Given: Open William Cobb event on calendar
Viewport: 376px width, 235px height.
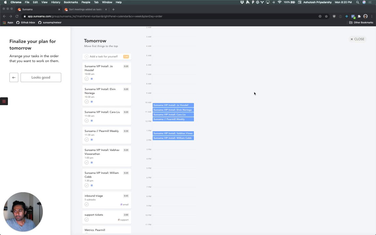Looking at the screenshot, I should click(x=173, y=138).
